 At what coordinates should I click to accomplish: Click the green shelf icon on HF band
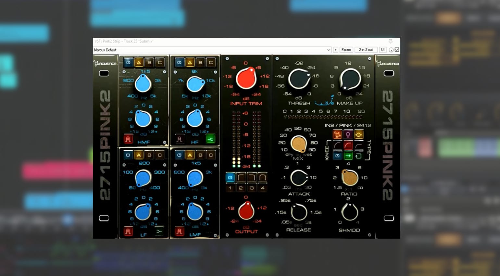tap(210, 139)
